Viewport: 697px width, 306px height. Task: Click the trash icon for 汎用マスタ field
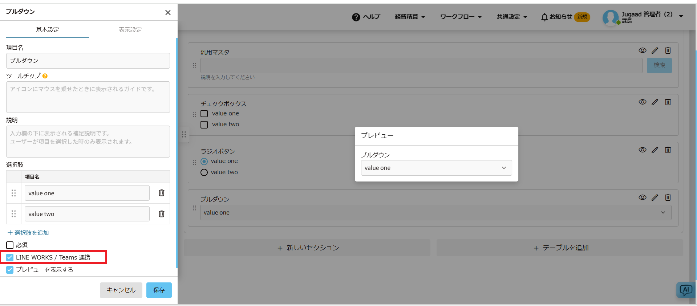tap(668, 50)
